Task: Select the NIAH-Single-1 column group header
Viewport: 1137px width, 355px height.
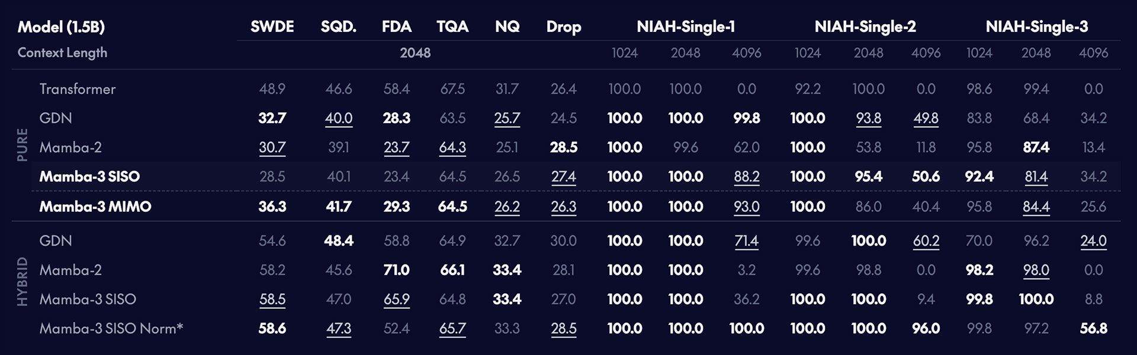Action: click(x=685, y=27)
